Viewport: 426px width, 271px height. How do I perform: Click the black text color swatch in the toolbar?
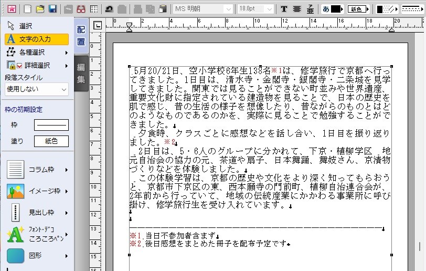click(336, 9)
